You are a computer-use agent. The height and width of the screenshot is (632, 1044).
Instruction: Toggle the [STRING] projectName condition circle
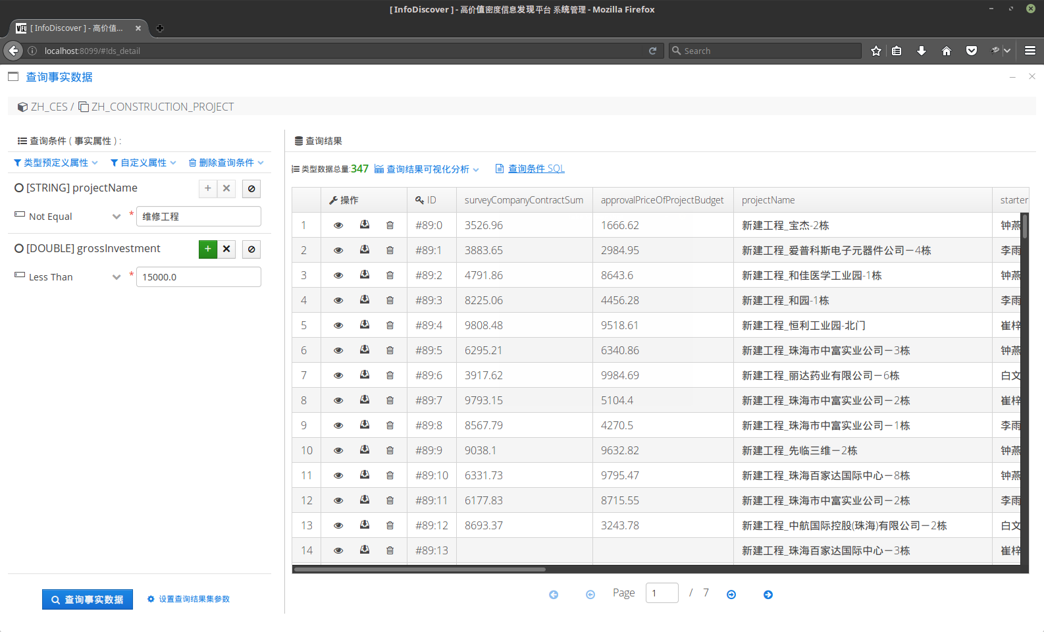19,188
